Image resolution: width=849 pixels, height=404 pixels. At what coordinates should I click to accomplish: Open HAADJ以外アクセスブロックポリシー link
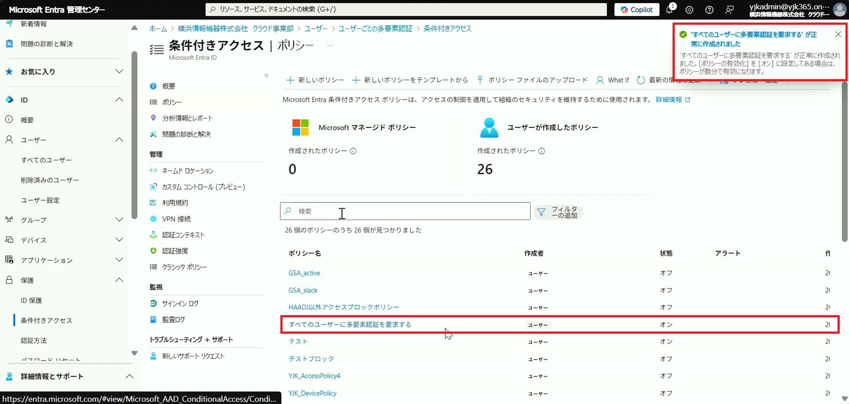(344, 307)
